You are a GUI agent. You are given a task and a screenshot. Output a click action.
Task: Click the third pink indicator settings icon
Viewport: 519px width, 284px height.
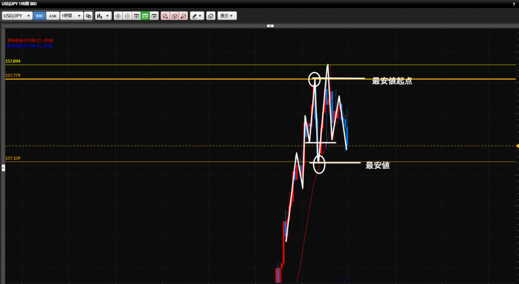(x=183, y=16)
